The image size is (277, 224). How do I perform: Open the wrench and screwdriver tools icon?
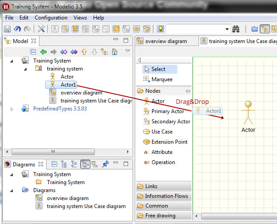click(41, 29)
